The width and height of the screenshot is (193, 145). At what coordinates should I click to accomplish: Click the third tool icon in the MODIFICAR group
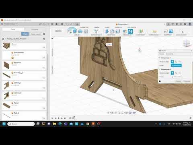[x=117, y=31]
